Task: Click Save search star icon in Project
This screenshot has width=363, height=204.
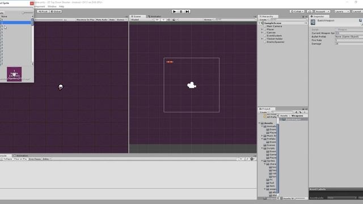Action: click(x=305, y=112)
